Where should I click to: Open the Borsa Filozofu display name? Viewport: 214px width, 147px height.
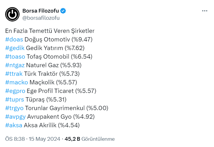click(40, 11)
